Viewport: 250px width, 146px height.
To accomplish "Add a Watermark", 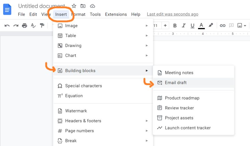I will pyautogui.click(x=103, y=111).
